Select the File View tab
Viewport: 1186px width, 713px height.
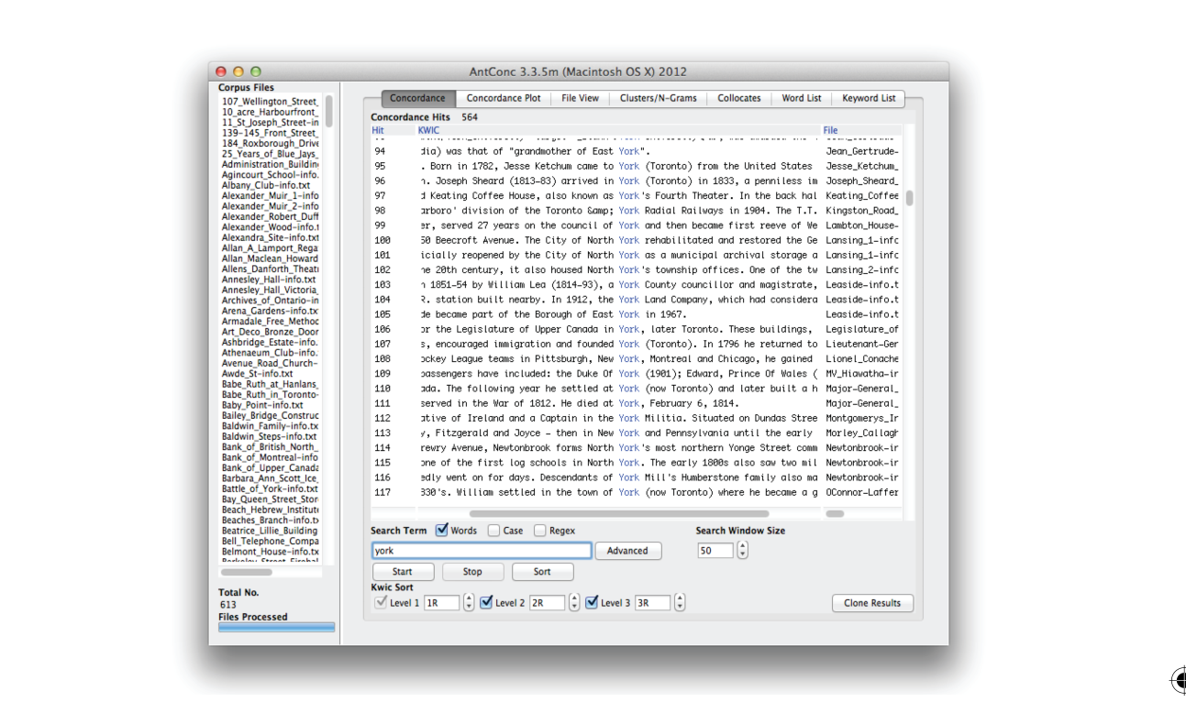[580, 98]
